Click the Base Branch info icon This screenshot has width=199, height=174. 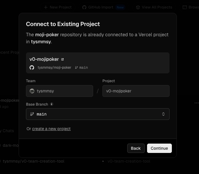[x=52, y=104]
